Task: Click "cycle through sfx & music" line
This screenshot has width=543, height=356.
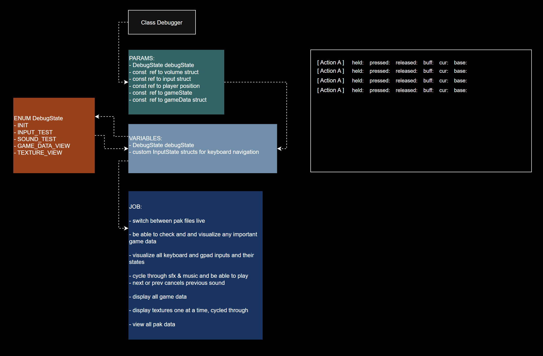Action: tap(188, 276)
